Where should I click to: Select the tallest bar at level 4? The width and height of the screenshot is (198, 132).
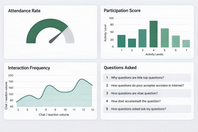[153, 34]
